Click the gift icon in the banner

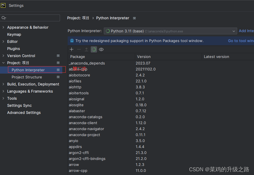click(72, 41)
